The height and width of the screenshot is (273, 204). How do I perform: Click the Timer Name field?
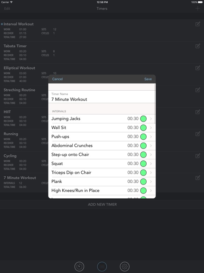pos(102,97)
